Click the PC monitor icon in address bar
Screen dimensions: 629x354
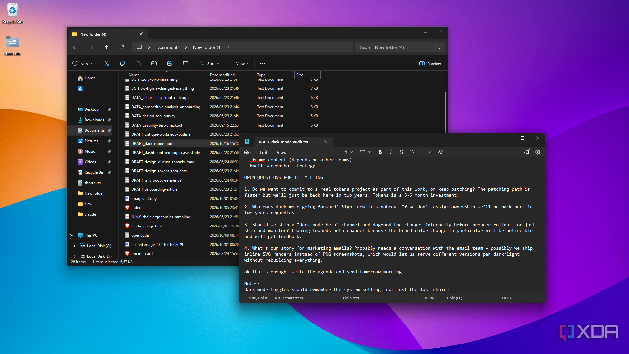(139, 47)
